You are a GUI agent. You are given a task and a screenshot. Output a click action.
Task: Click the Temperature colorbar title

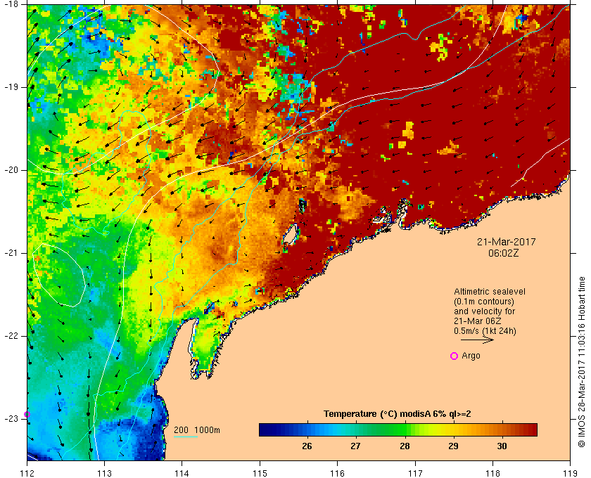[x=398, y=414]
